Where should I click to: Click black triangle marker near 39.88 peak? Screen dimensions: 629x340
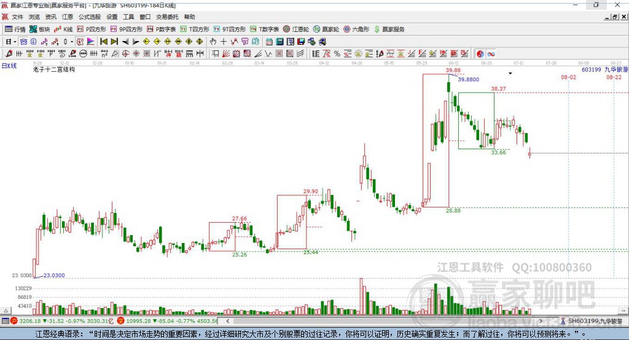coord(510,74)
